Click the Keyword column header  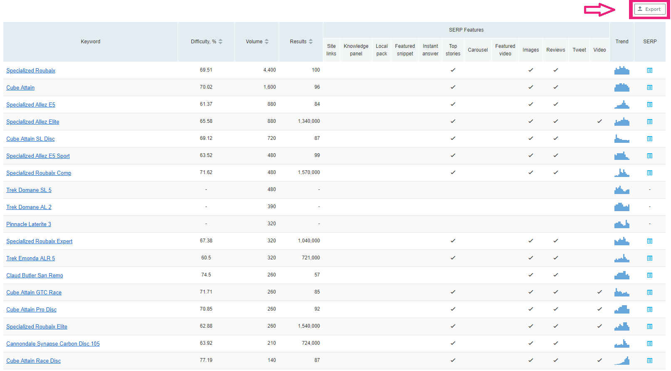tap(91, 42)
